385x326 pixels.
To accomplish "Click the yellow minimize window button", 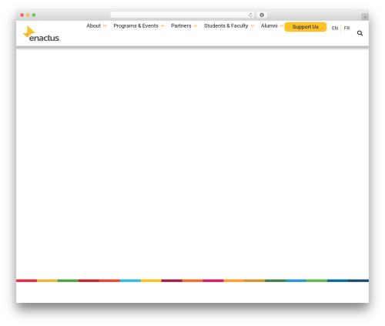I will (28, 15).
